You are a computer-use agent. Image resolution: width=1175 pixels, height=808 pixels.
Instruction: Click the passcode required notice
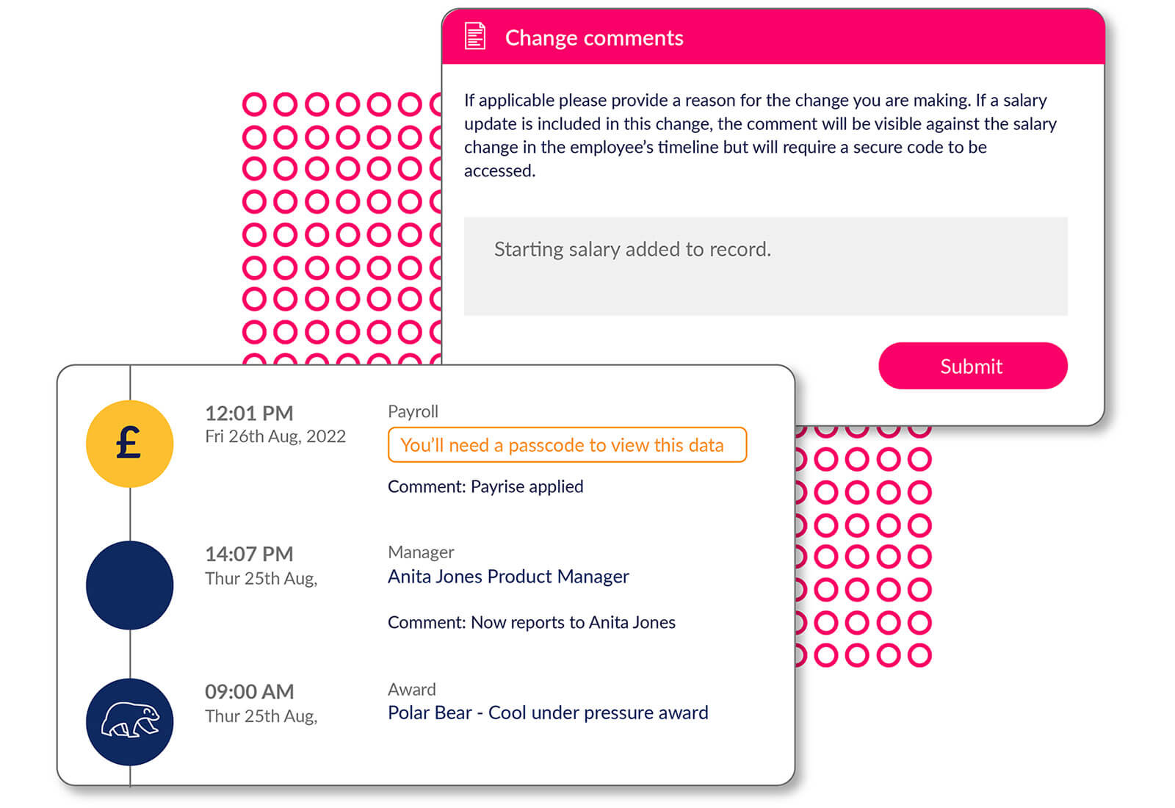coord(567,445)
